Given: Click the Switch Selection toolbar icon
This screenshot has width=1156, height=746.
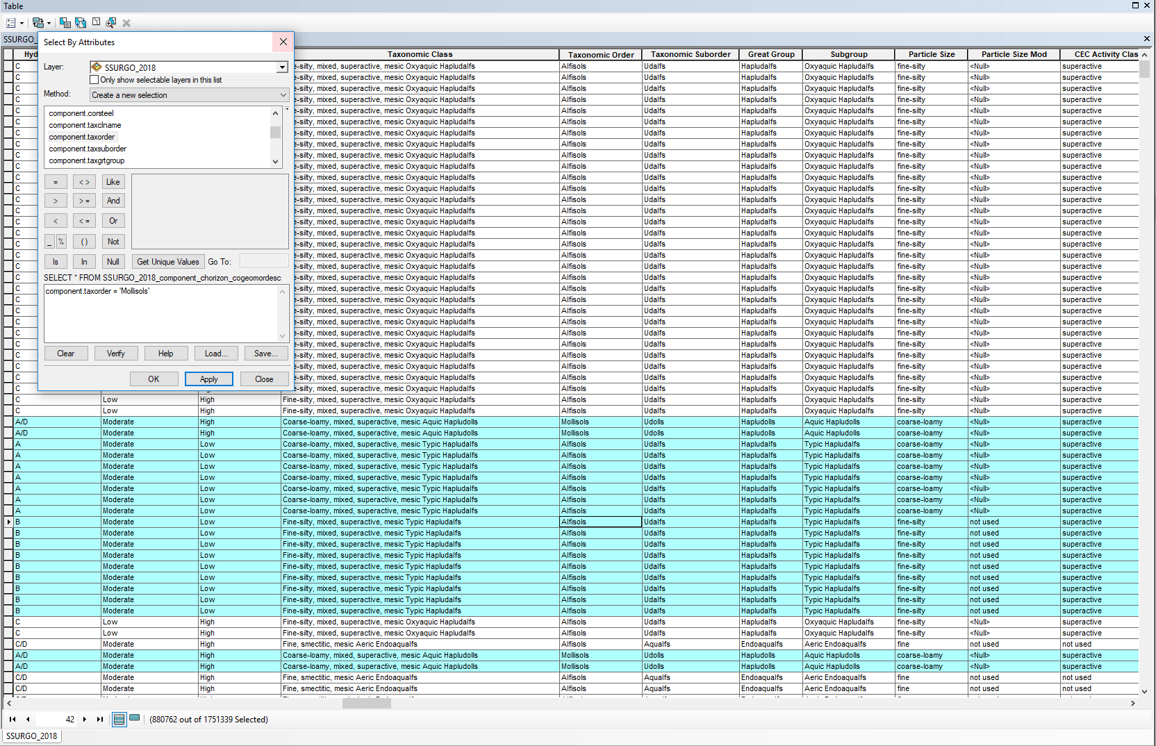Looking at the screenshot, I should tap(81, 23).
